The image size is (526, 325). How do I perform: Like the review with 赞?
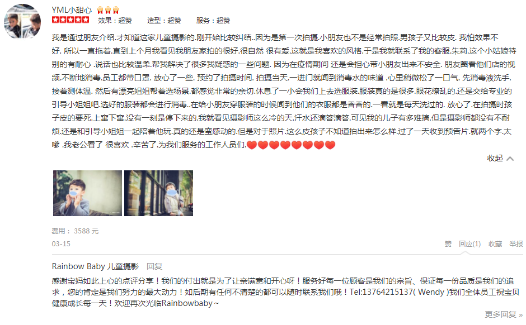click(x=448, y=244)
